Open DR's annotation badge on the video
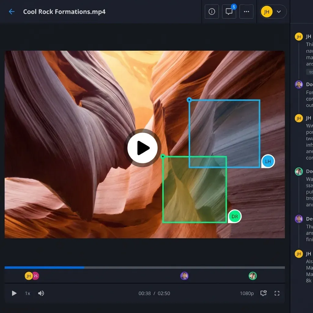This screenshot has height=313, width=313. click(234, 216)
